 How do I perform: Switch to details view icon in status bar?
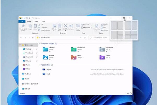point(128,93)
